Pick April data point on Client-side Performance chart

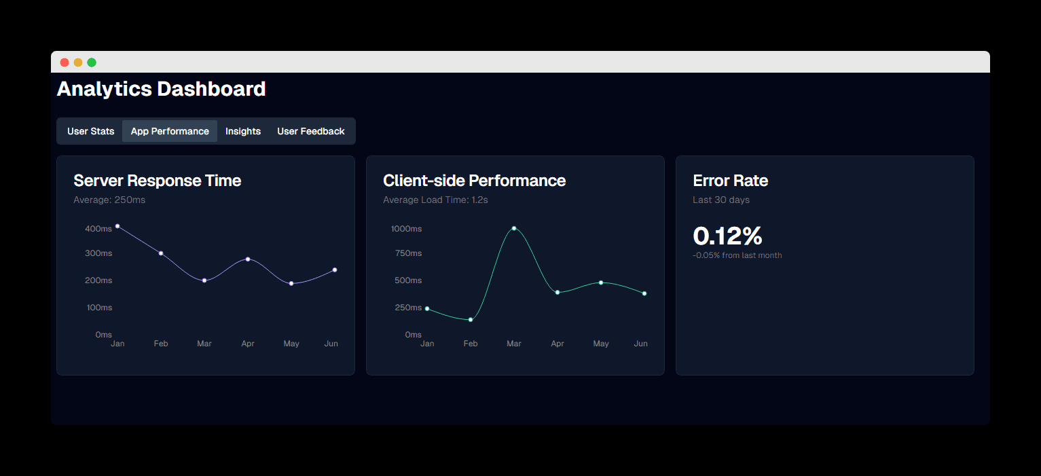[x=558, y=292]
